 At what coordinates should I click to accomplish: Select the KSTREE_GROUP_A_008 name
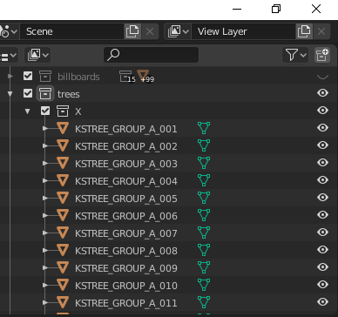pyautogui.click(x=126, y=251)
